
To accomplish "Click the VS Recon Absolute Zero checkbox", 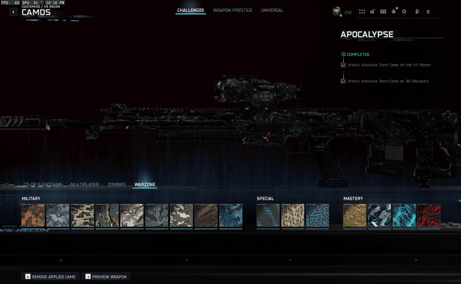I will (x=343, y=65).
